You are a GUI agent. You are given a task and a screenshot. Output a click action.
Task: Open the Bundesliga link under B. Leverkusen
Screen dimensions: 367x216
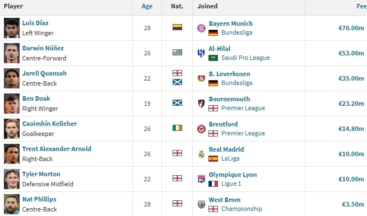[236, 83]
